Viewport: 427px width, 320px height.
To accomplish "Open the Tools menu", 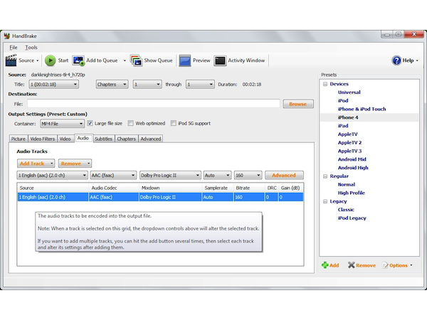I will point(31,48).
